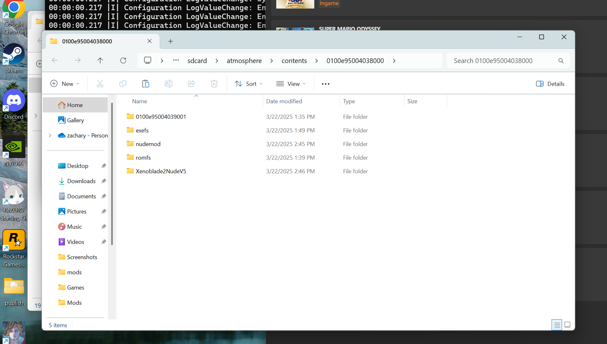This screenshot has height=344, width=607.
Task: Click the Rename icon in toolbar
Action: (x=169, y=84)
